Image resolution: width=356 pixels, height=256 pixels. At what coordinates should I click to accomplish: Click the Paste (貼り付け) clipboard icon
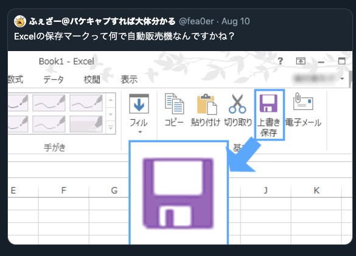(207, 104)
